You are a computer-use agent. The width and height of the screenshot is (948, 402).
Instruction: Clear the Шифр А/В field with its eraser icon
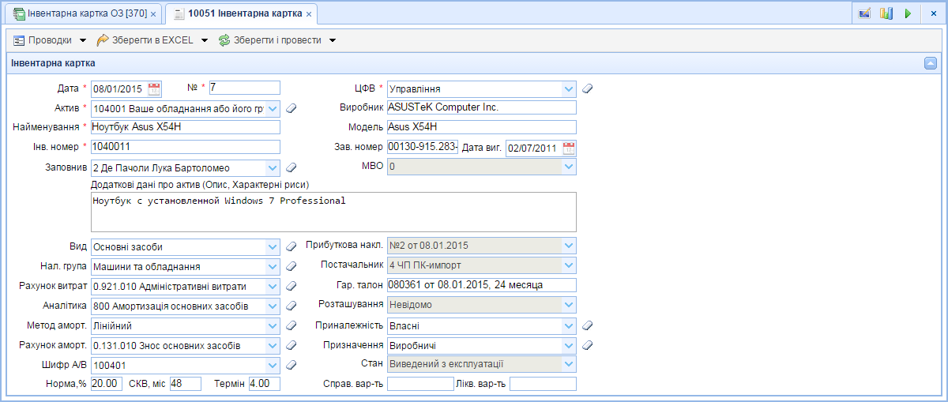[291, 365]
